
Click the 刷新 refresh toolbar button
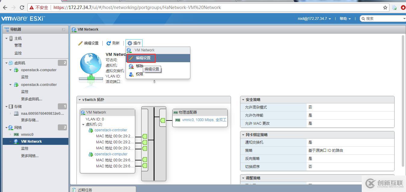tap(113, 43)
